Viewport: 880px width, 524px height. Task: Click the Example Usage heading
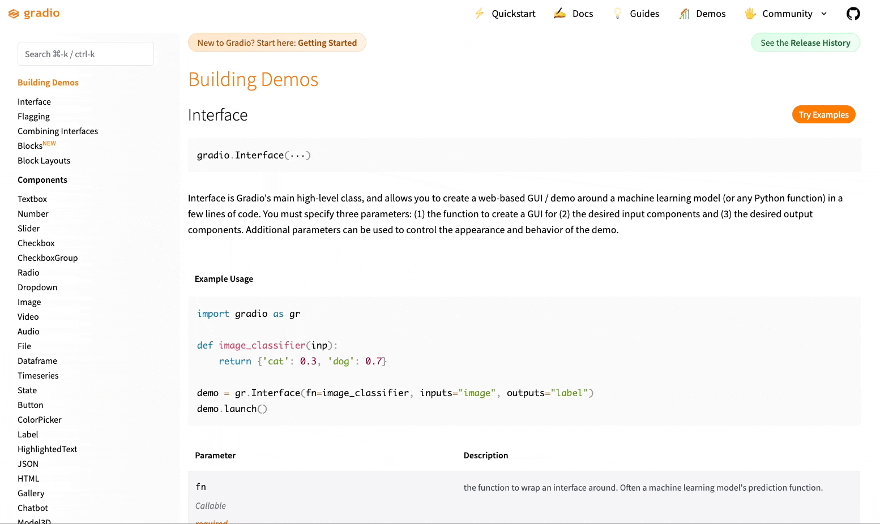pyautogui.click(x=224, y=279)
